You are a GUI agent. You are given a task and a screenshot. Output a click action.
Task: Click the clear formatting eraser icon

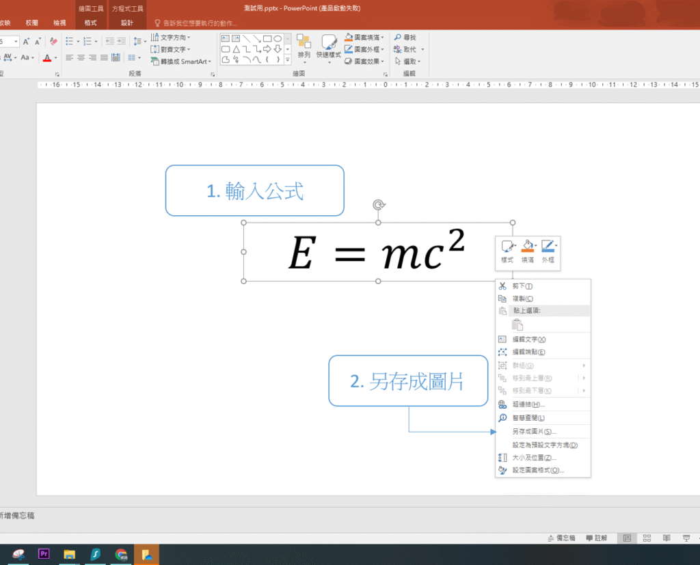tap(54, 41)
